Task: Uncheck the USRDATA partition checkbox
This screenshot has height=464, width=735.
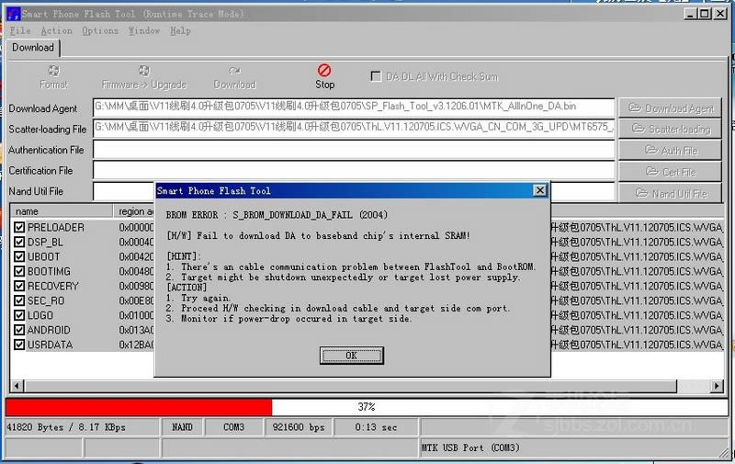Action: tap(19, 345)
